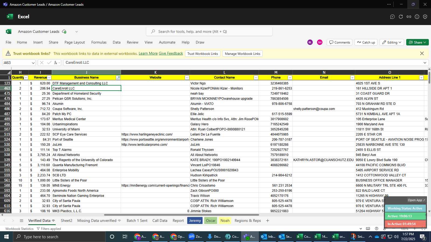Switch to the Oscar sheet tab
The image size is (431, 242).
click(x=211, y=220)
